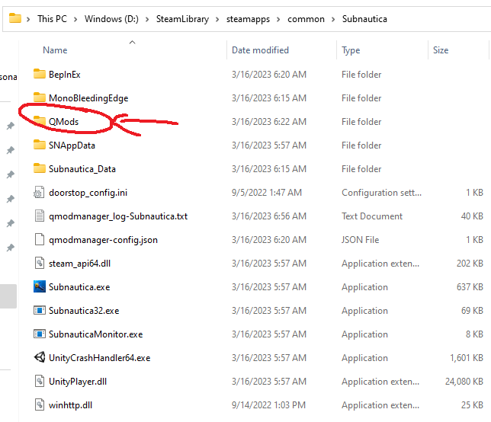Select Subnautica_Data folder name
Screen dimensions: 491x422
tap(82, 169)
